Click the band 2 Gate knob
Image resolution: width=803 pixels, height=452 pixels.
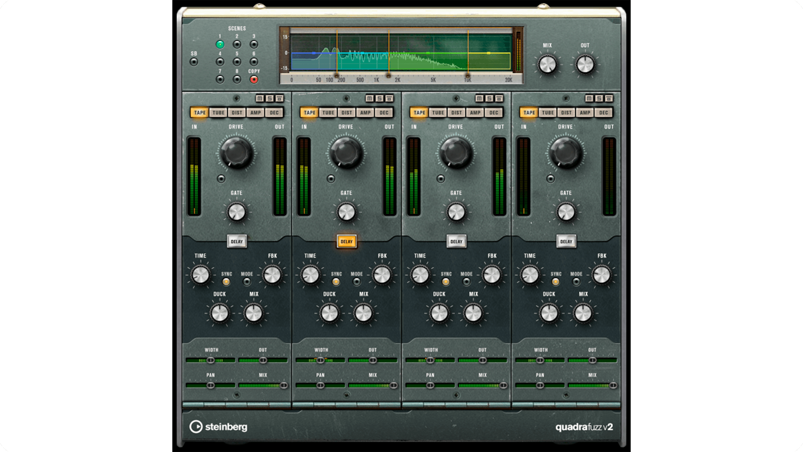346,212
